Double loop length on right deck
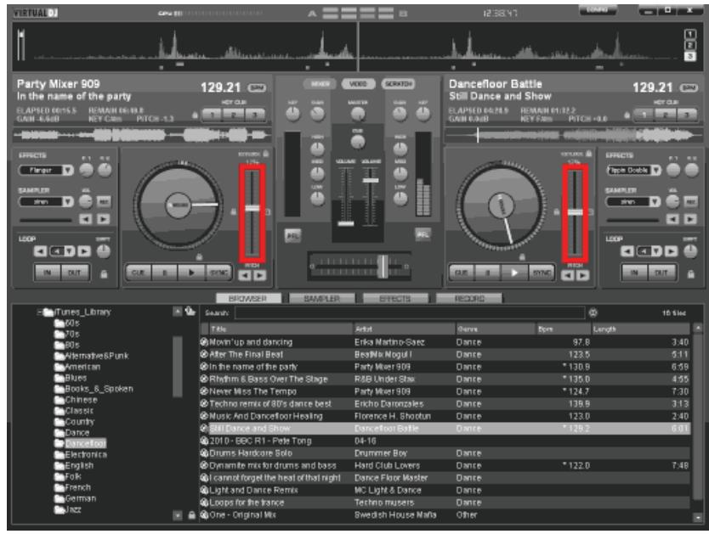Screen dimensions: 709x534 671,251
